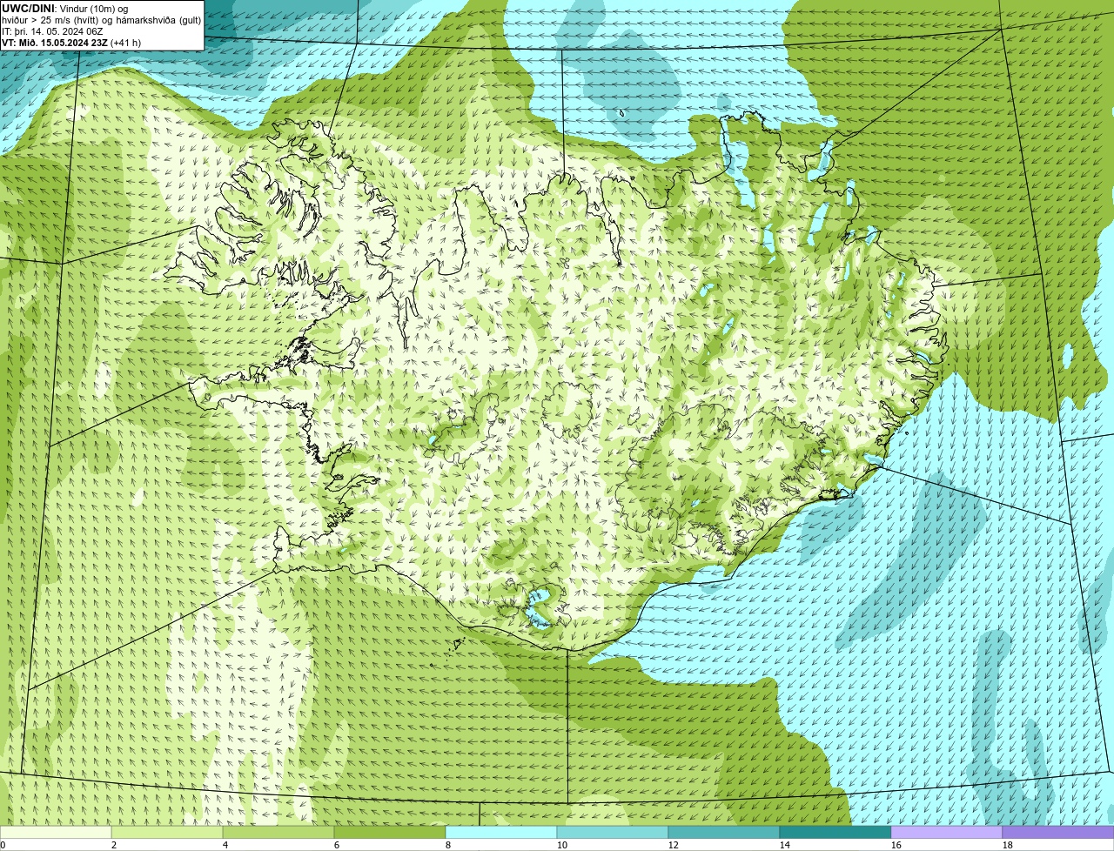The height and width of the screenshot is (851, 1114).
Task: Click the '12' label on the color scale
Action: tap(674, 845)
